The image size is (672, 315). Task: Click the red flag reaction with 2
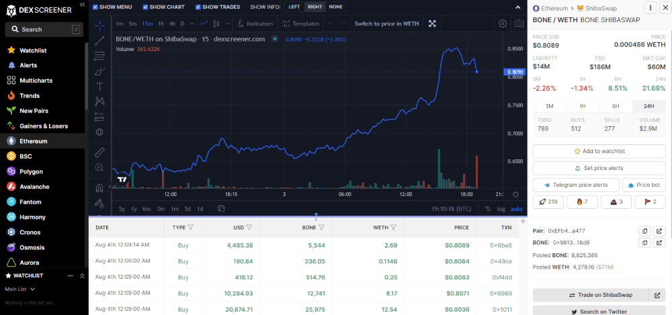pos(650,201)
